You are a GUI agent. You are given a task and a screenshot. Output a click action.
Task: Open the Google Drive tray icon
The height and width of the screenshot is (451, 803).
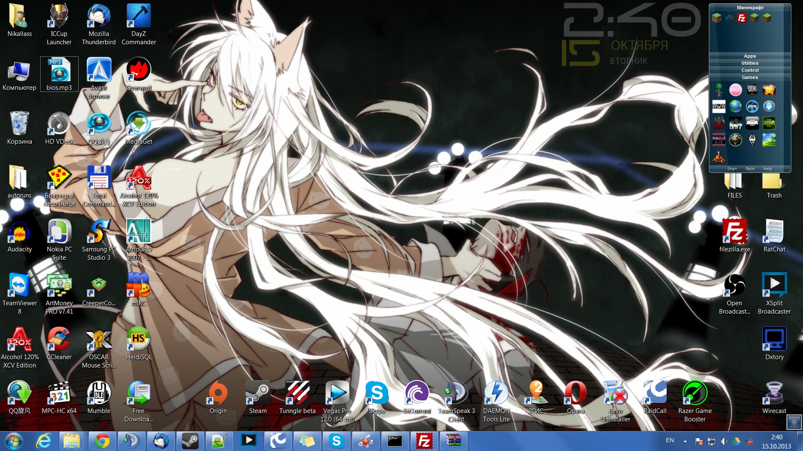coord(737,441)
